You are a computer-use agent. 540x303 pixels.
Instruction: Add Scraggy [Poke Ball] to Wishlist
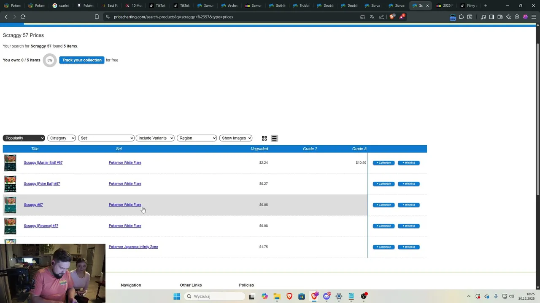409,184
